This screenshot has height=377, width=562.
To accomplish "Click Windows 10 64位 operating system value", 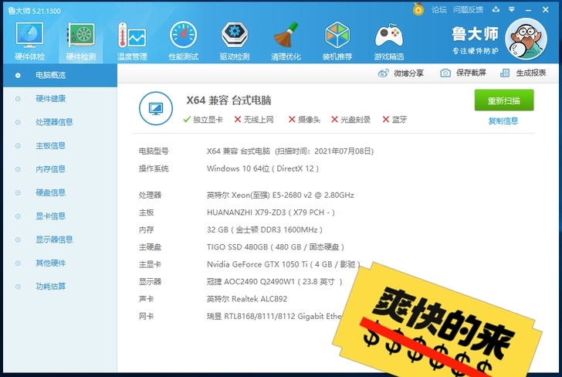I will click(x=262, y=168).
